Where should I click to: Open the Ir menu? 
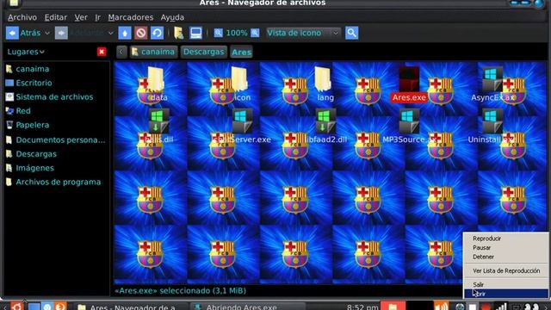pos(97,17)
